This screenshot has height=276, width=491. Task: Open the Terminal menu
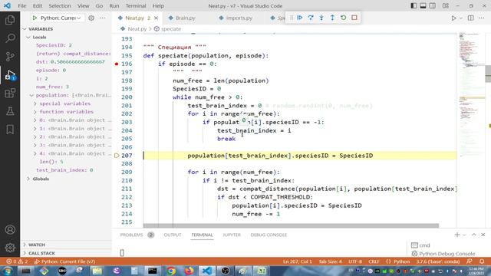pyautogui.click(x=136, y=5)
